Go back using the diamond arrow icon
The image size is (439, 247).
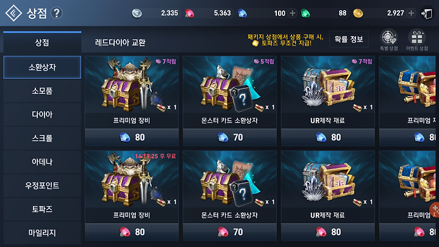pos(13,13)
